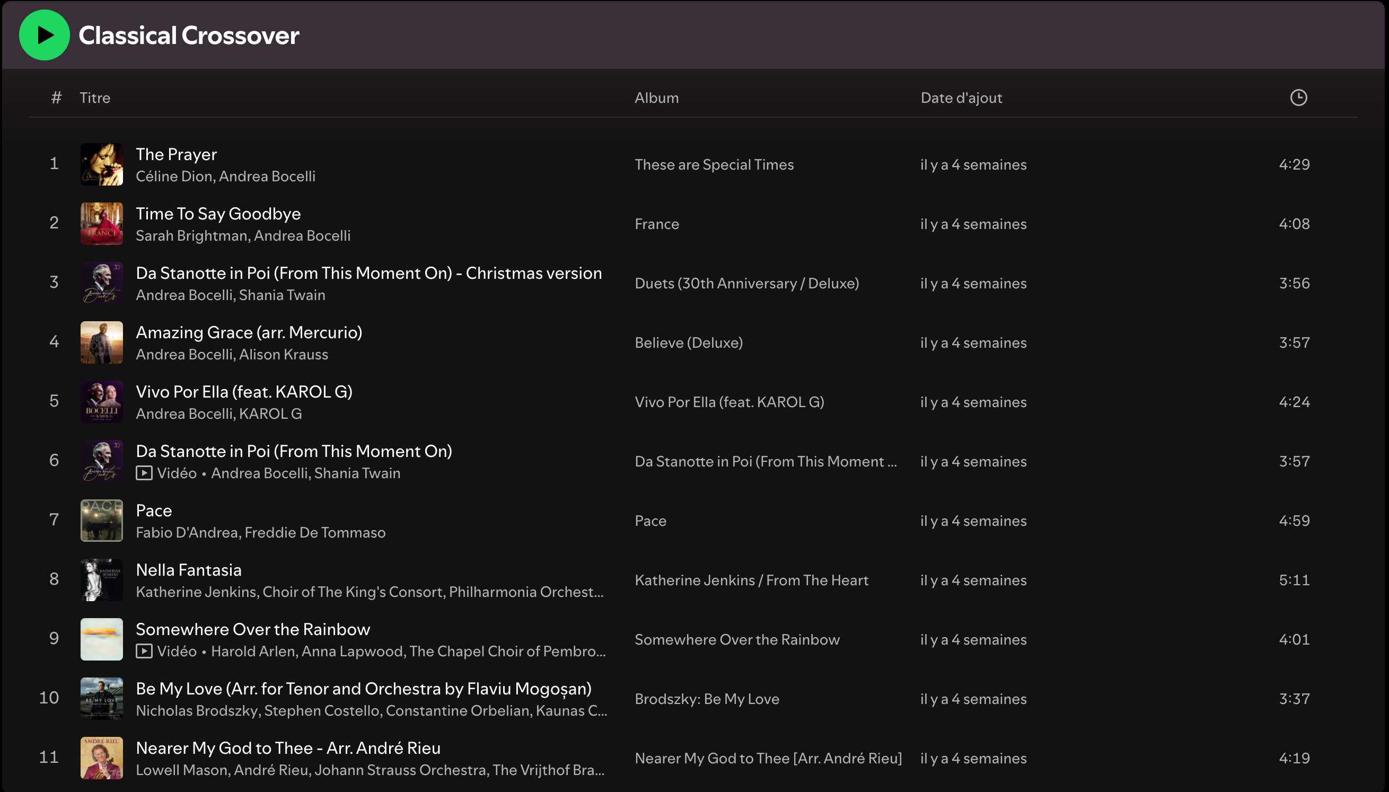The height and width of the screenshot is (792, 1389).
Task: Open artist Lowell Mason
Action: [x=182, y=770]
